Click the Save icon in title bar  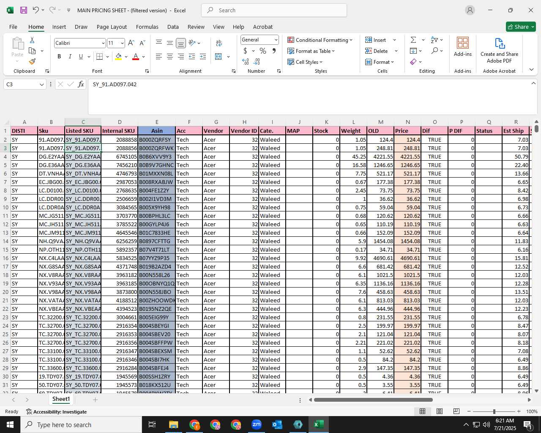24,10
